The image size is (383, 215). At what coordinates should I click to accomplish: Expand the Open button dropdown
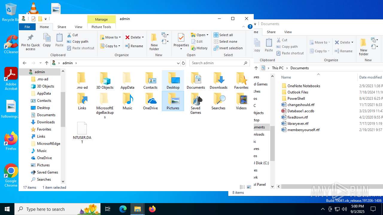tap(207, 35)
